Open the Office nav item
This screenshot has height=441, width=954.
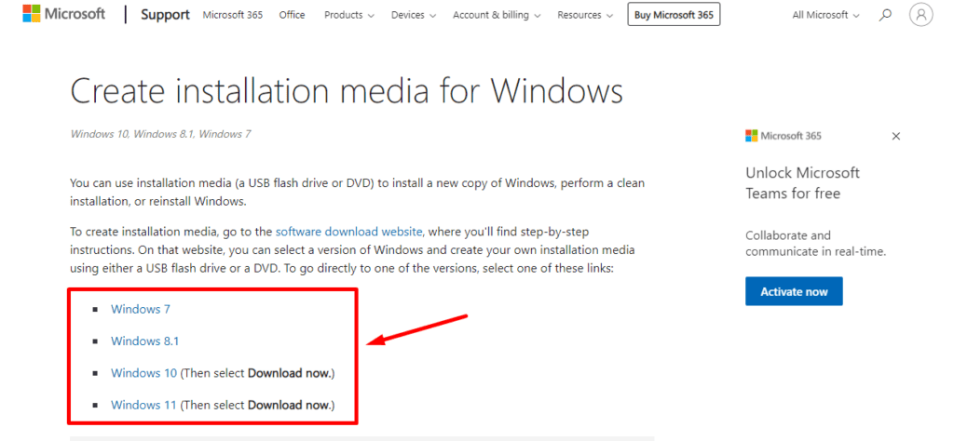292,15
